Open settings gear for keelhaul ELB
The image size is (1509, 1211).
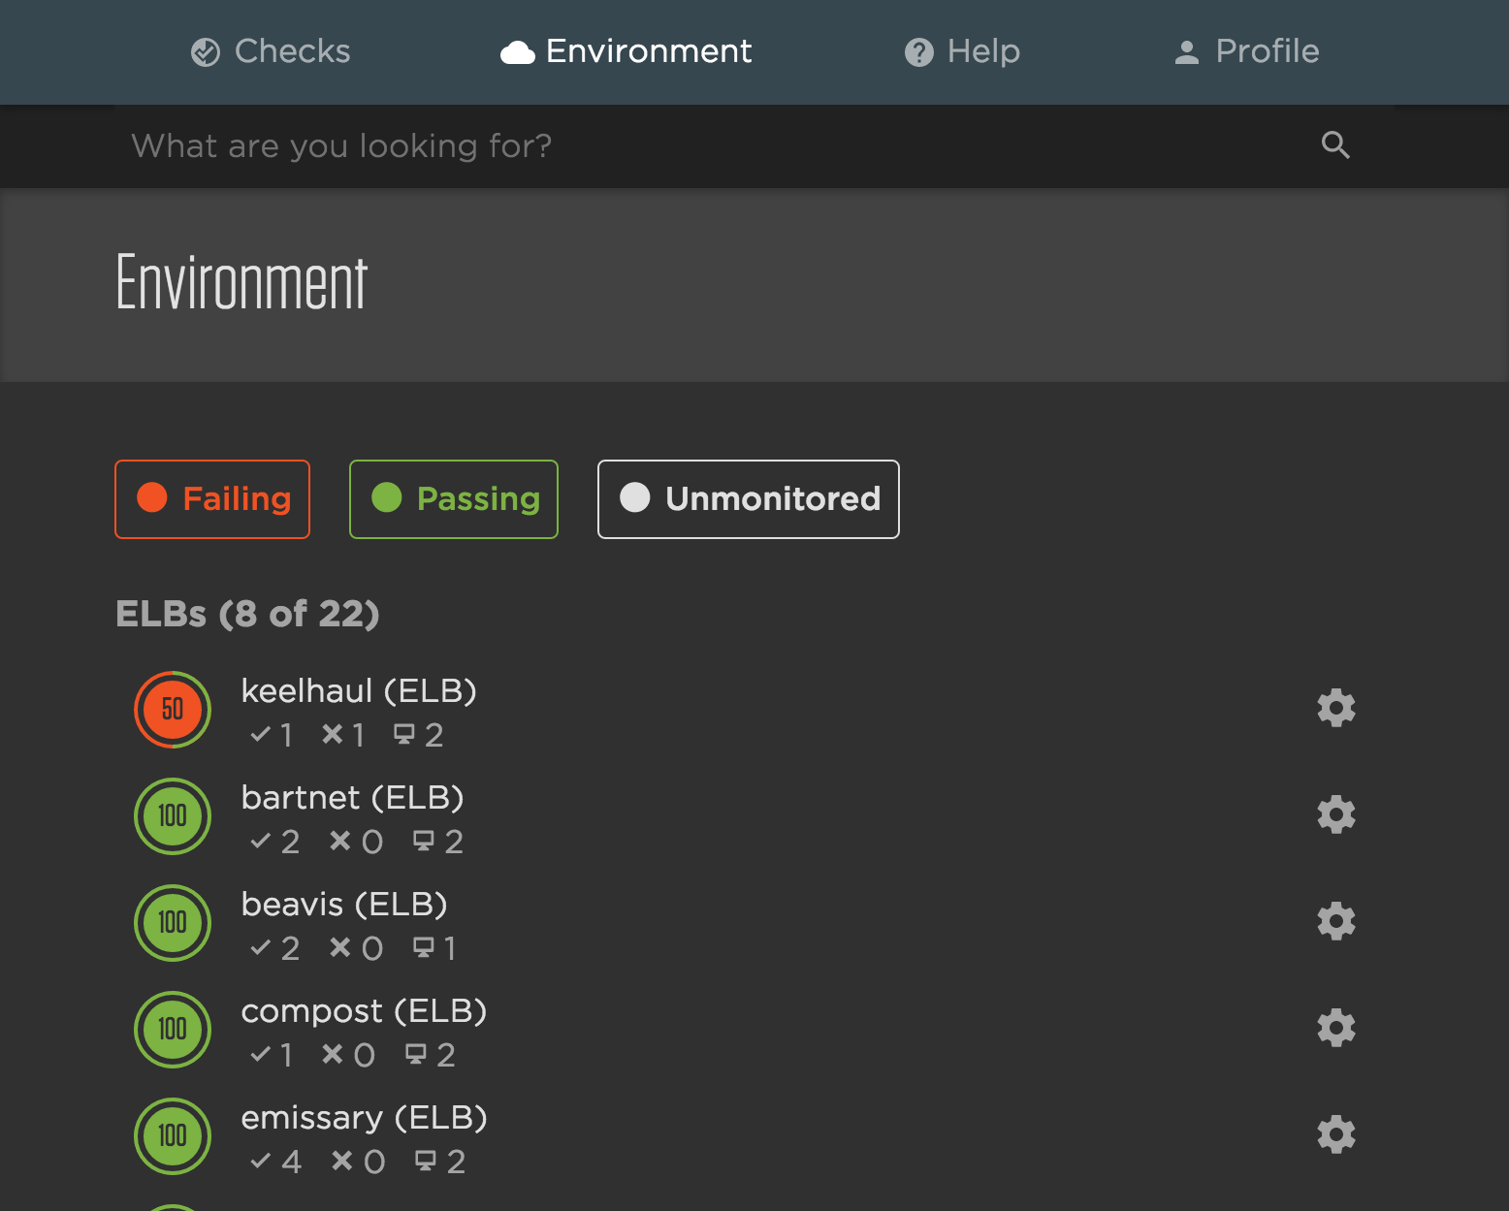pos(1336,708)
